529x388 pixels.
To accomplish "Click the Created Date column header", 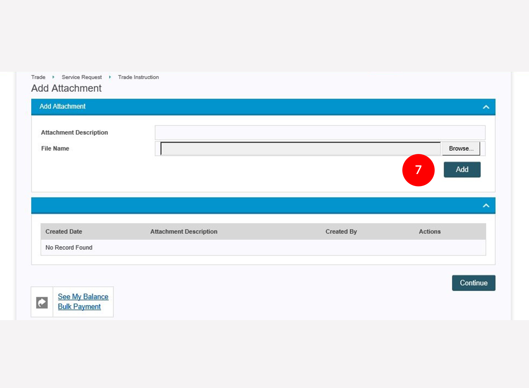I will (64, 232).
